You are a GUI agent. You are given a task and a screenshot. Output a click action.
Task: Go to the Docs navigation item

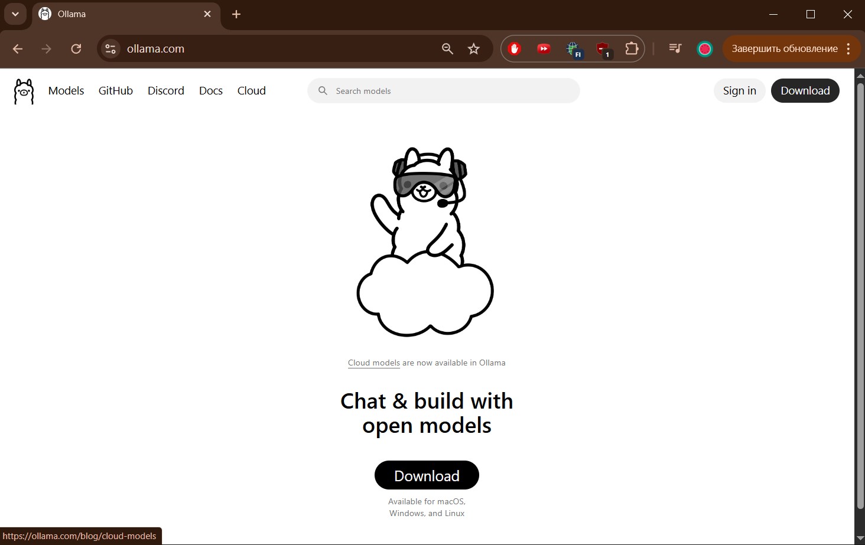coord(211,91)
